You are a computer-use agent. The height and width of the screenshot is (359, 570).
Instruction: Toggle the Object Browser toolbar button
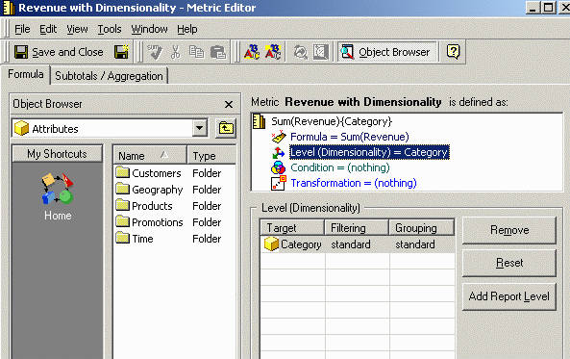point(387,52)
